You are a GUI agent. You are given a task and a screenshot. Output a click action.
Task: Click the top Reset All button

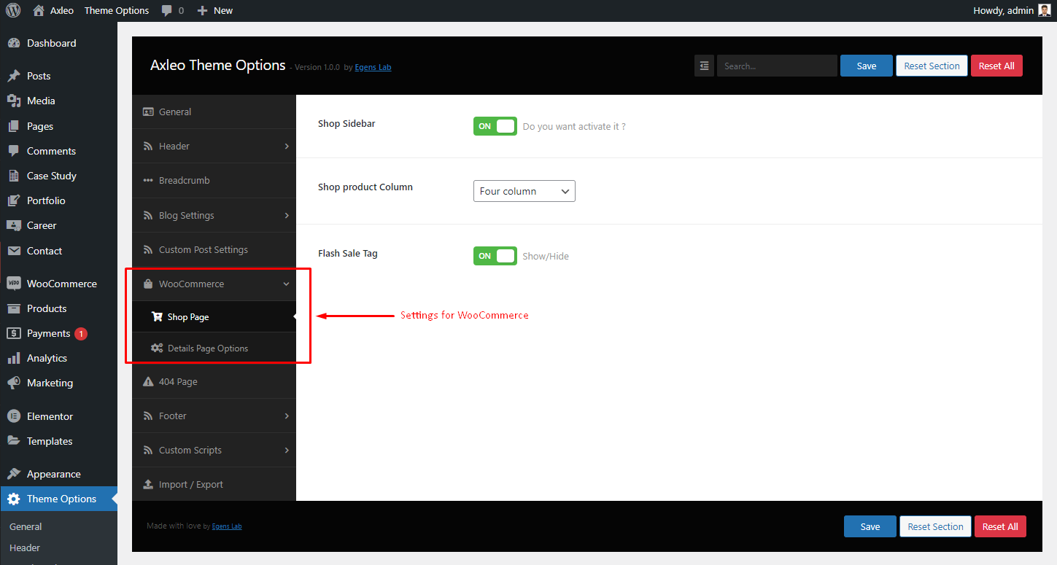point(996,66)
